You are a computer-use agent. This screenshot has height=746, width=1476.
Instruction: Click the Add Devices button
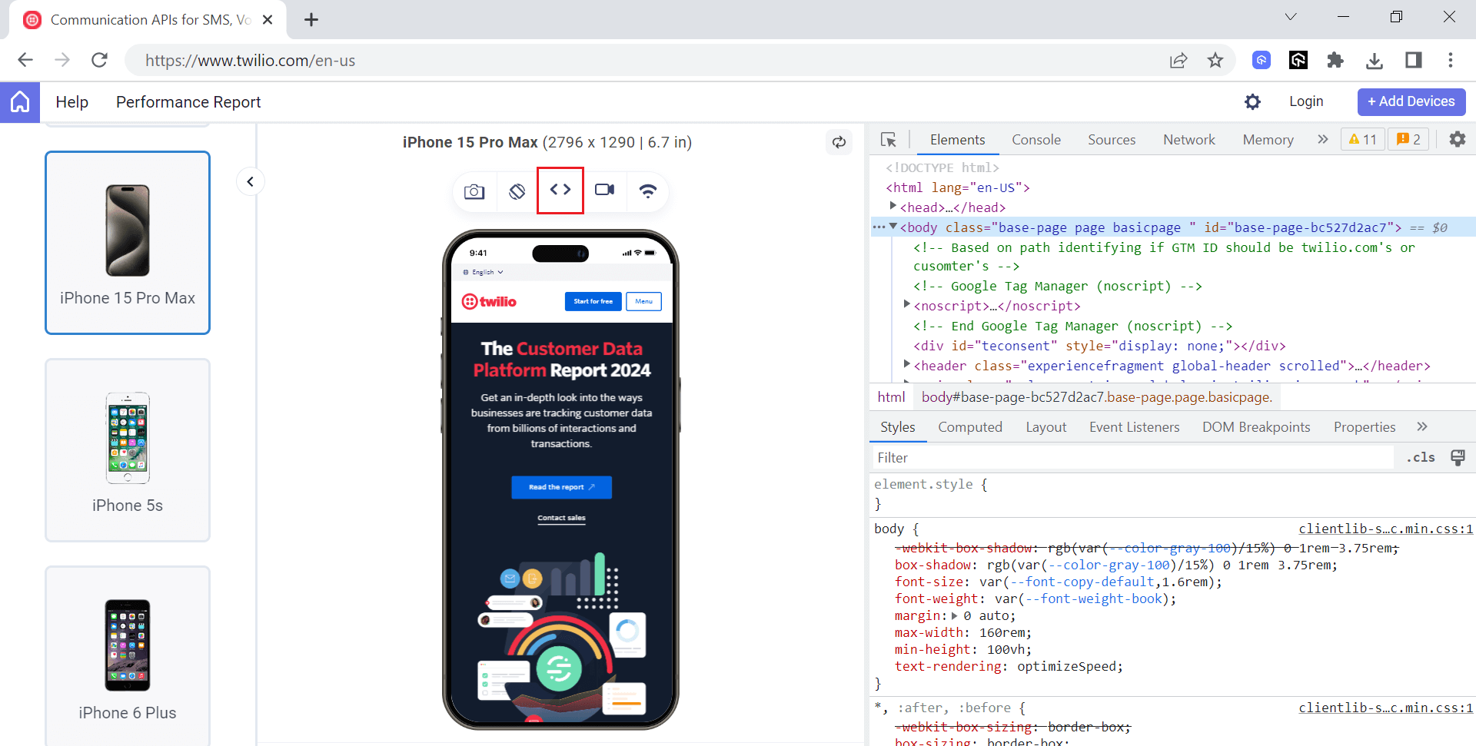click(x=1411, y=101)
